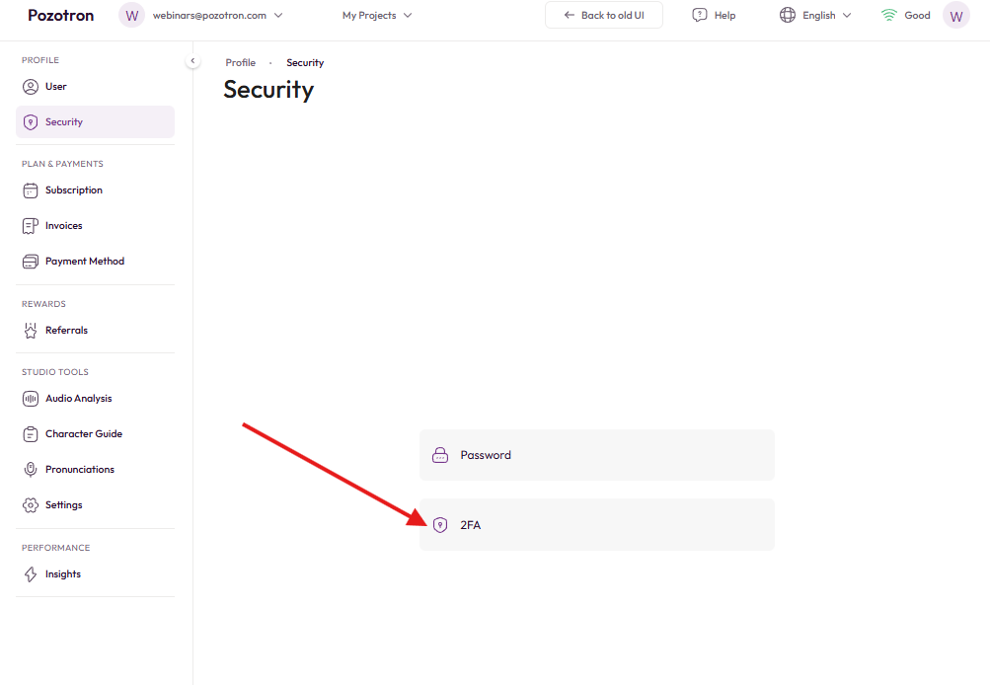Open the webinars@pozotron.com account dropdown

(x=209, y=16)
